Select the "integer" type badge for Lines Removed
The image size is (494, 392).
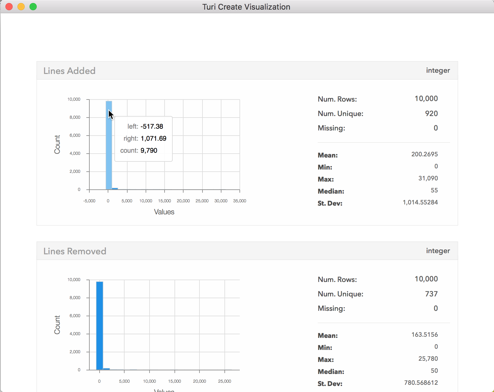pyautogui.click(x=438, y=251)
